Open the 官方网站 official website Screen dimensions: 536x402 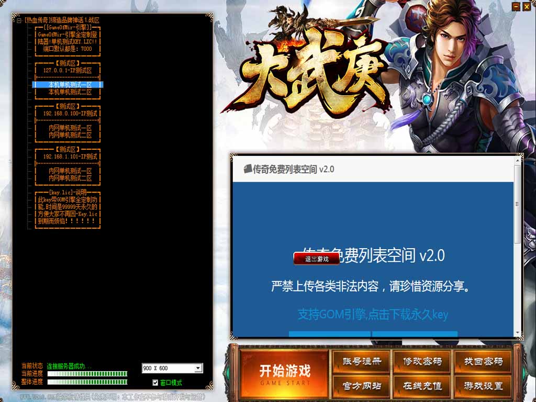[x=362, y=386]
